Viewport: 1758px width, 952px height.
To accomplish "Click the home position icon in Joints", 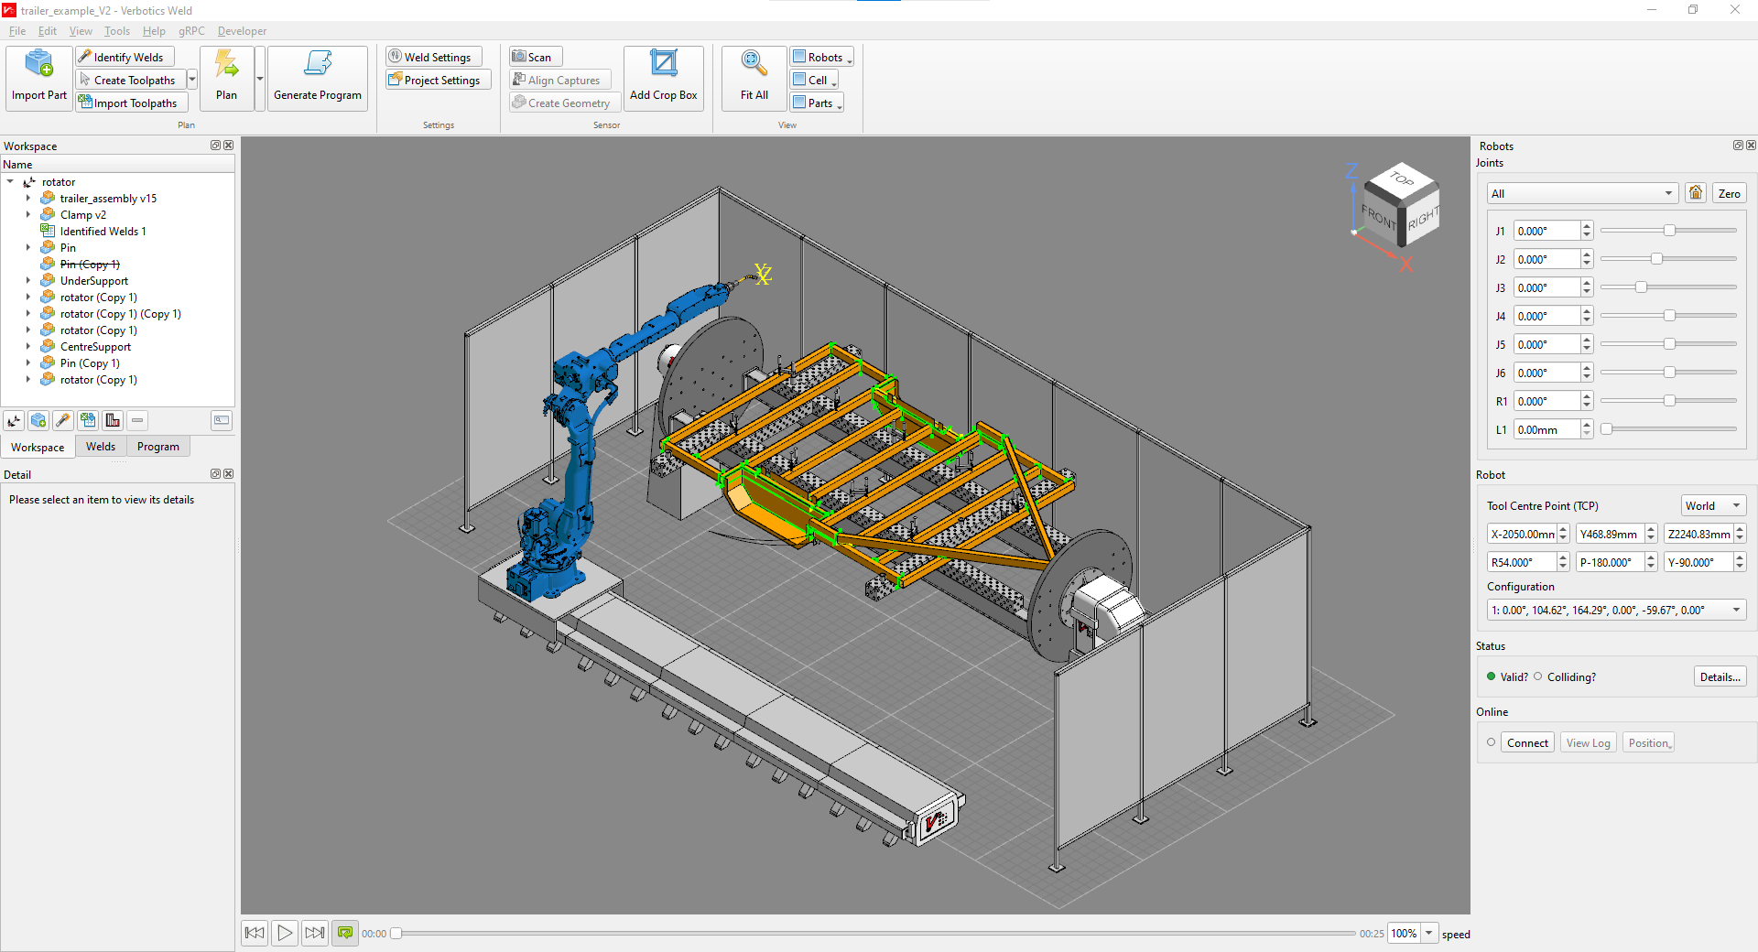I will (1696, 193).
